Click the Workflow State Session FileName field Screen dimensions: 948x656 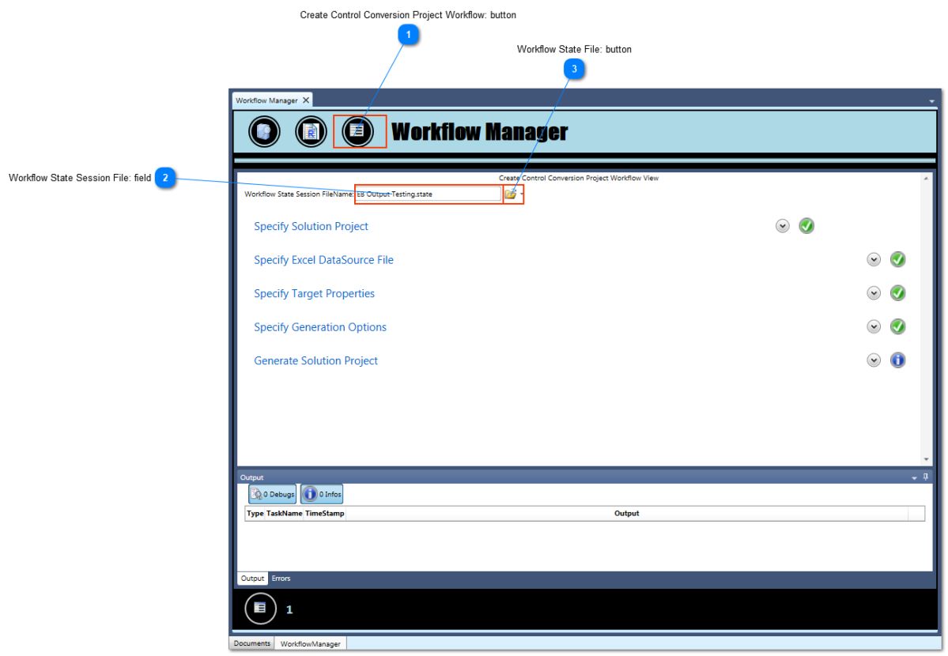[428, 194]
